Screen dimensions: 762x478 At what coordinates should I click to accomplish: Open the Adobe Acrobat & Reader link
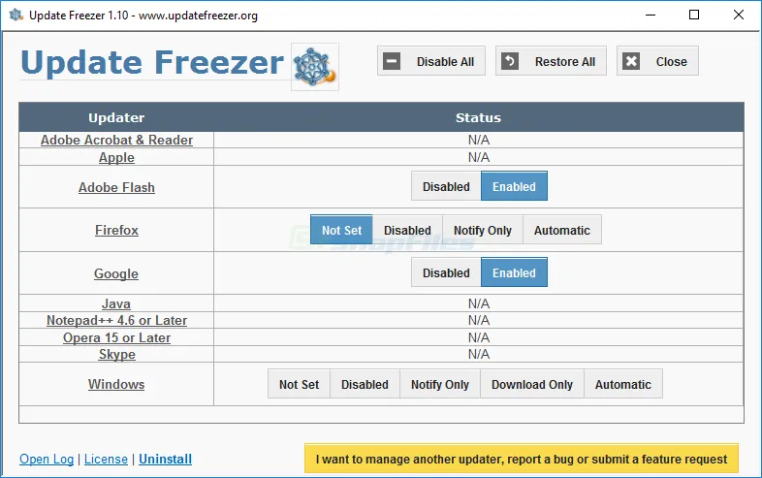(116, 140)
